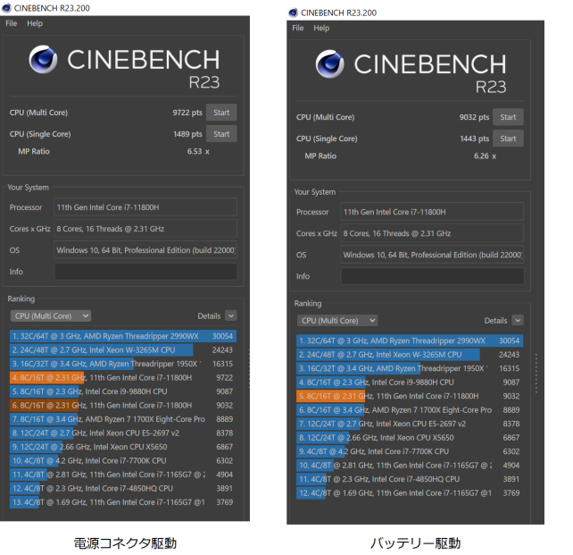Select rank 7 Xeon E5-2697 v2 row, right window
Screen dimensions: 573x555
[x=410, y=424]
